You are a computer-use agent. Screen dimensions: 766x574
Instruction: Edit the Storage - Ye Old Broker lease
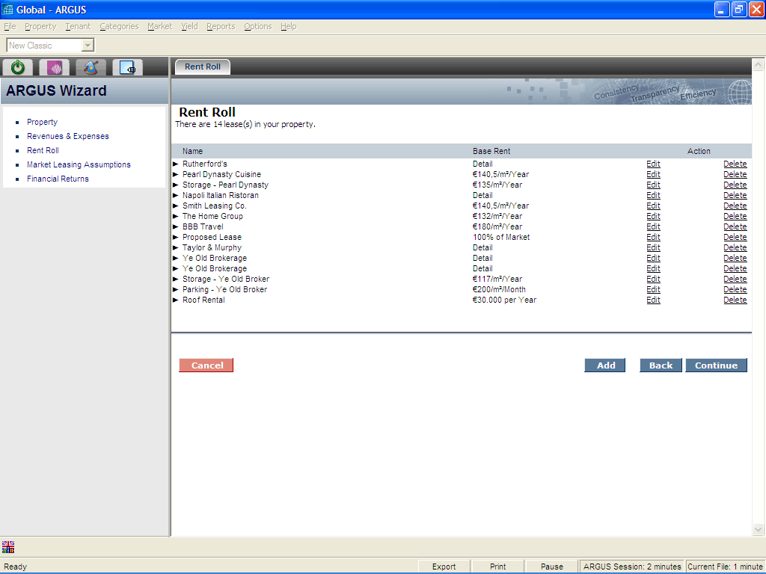click(x=653, y=280)
